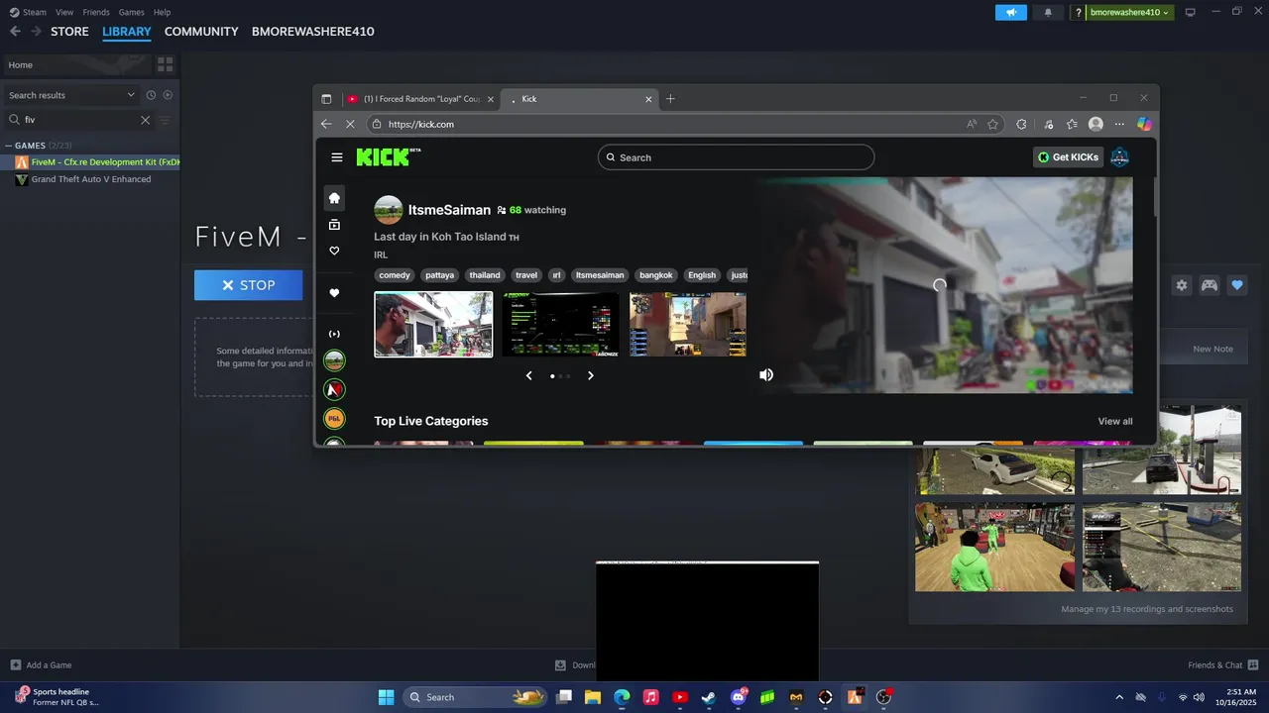Toggle FiveM favorite heart in Steam
1269x713 pixels.
pyautogui.click(x=1237, y=285)
